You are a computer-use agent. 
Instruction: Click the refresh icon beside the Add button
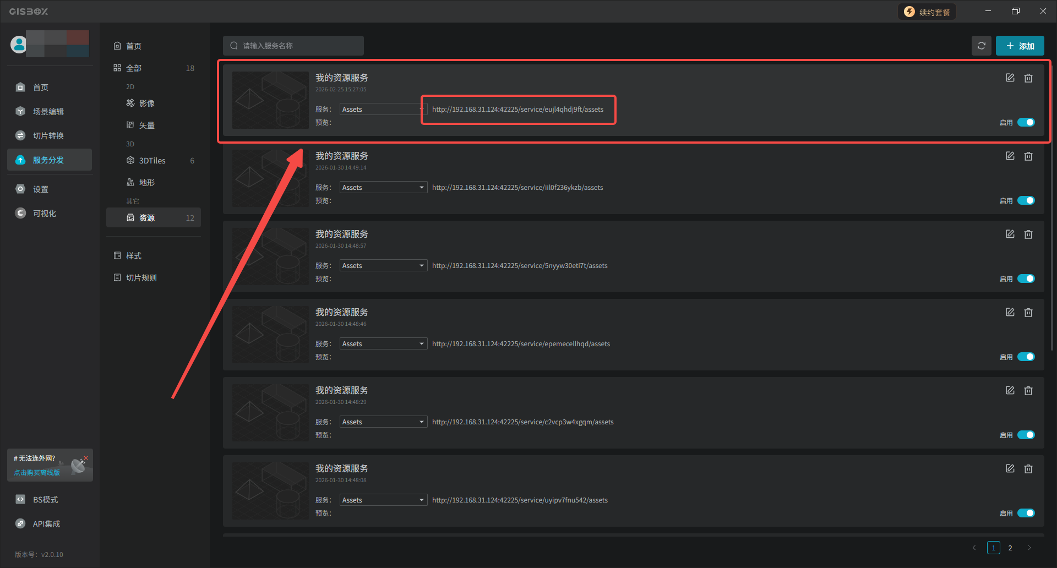tap(981, 46)
